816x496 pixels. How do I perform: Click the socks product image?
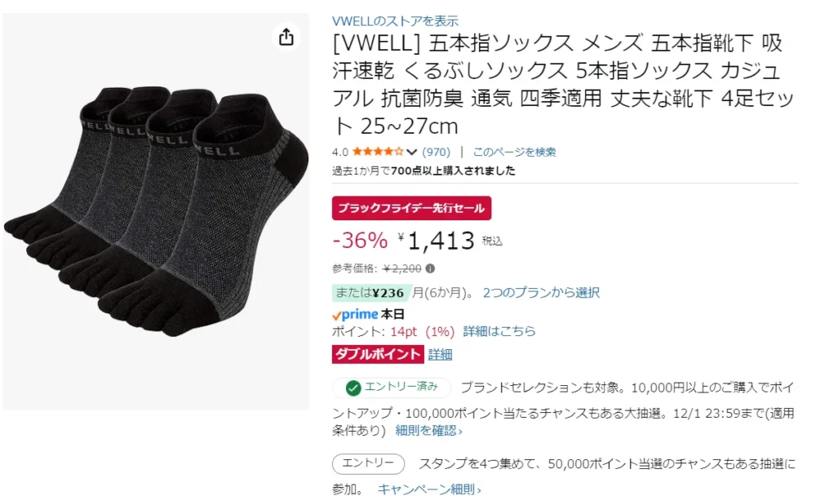pos(156,211)
